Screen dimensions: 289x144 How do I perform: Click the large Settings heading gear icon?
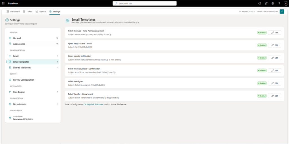click(x=7, y=20)
